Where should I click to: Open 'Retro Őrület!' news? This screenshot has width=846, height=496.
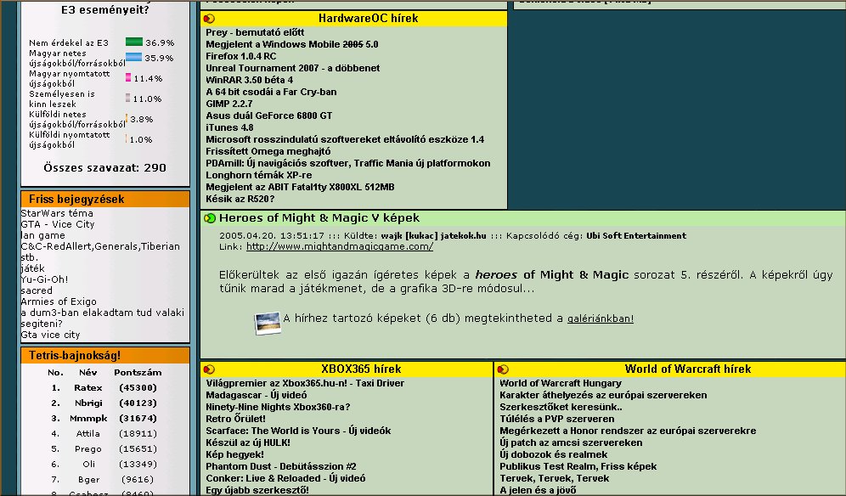[235, 419]
